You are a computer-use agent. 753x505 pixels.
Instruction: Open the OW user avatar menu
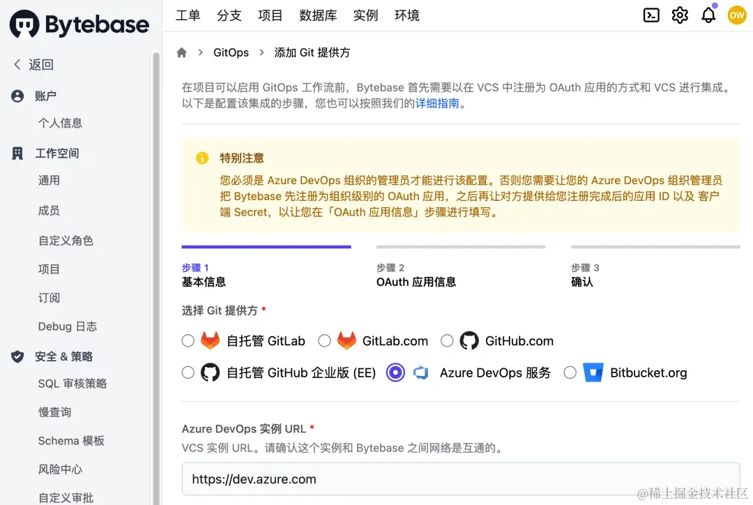[737, 15]
